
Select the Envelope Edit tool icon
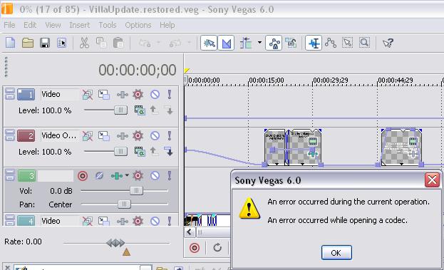click(331, 43)
